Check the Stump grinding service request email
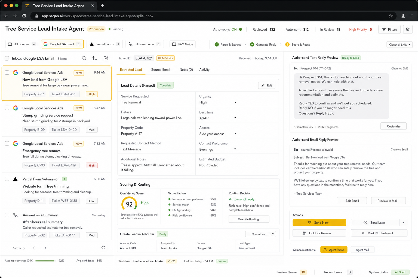 coord(7,108)
